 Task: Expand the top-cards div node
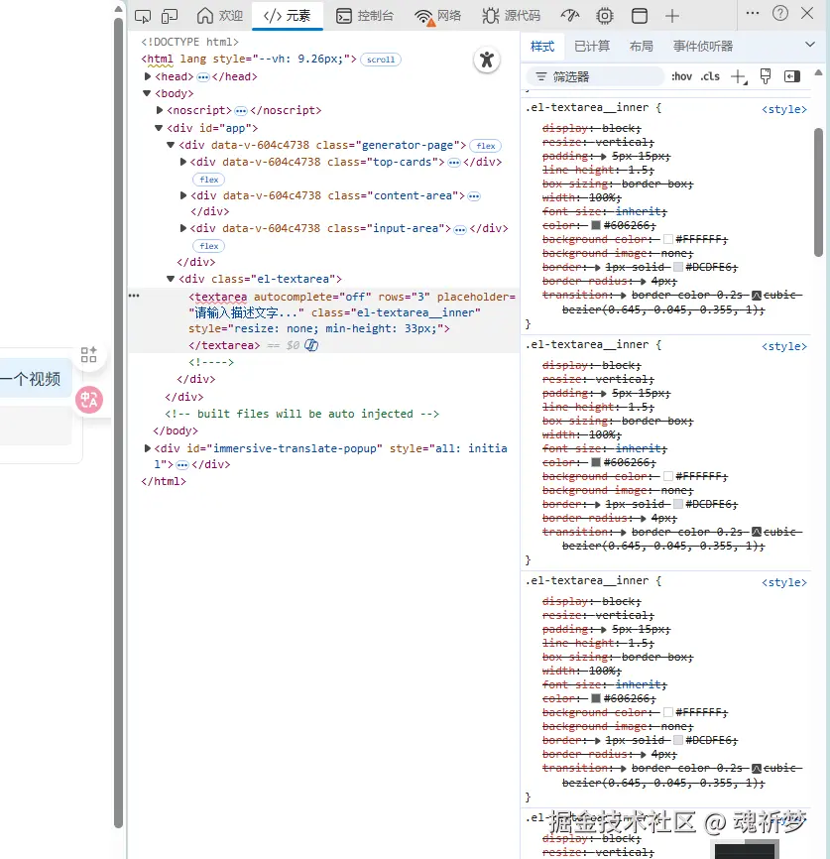(183, 162)
